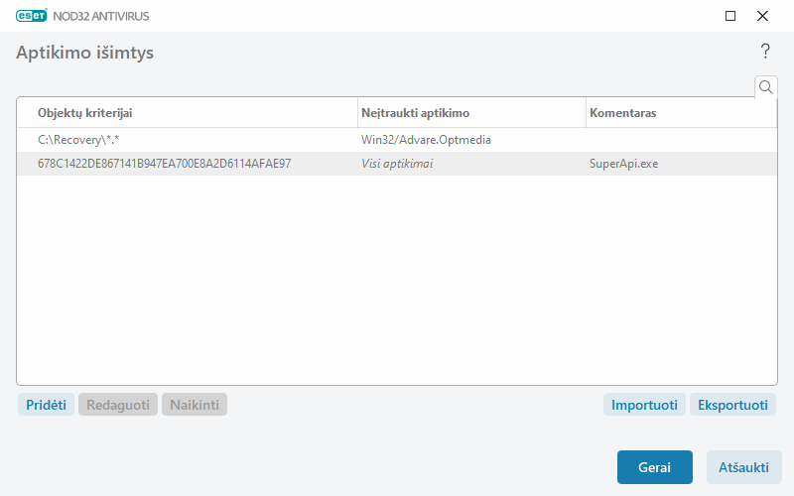Click the SuperApi.exe comment cell
Image resolution: width=794 pixels, height=496 pixels.
click(x=624, y=164)
